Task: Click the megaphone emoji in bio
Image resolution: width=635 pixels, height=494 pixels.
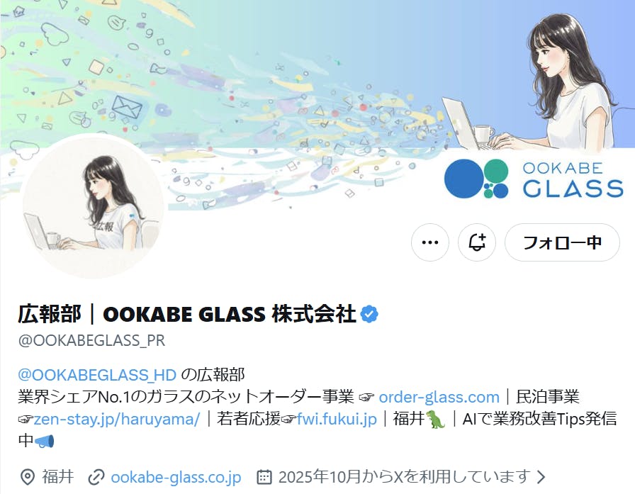Action: (x=44, y=441)
